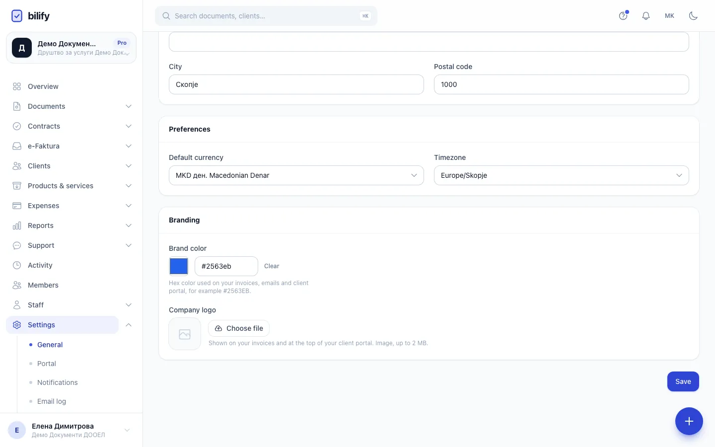This screenshot has width=715, height=447.
Task: Click the Save button
Action: [683, 381]
